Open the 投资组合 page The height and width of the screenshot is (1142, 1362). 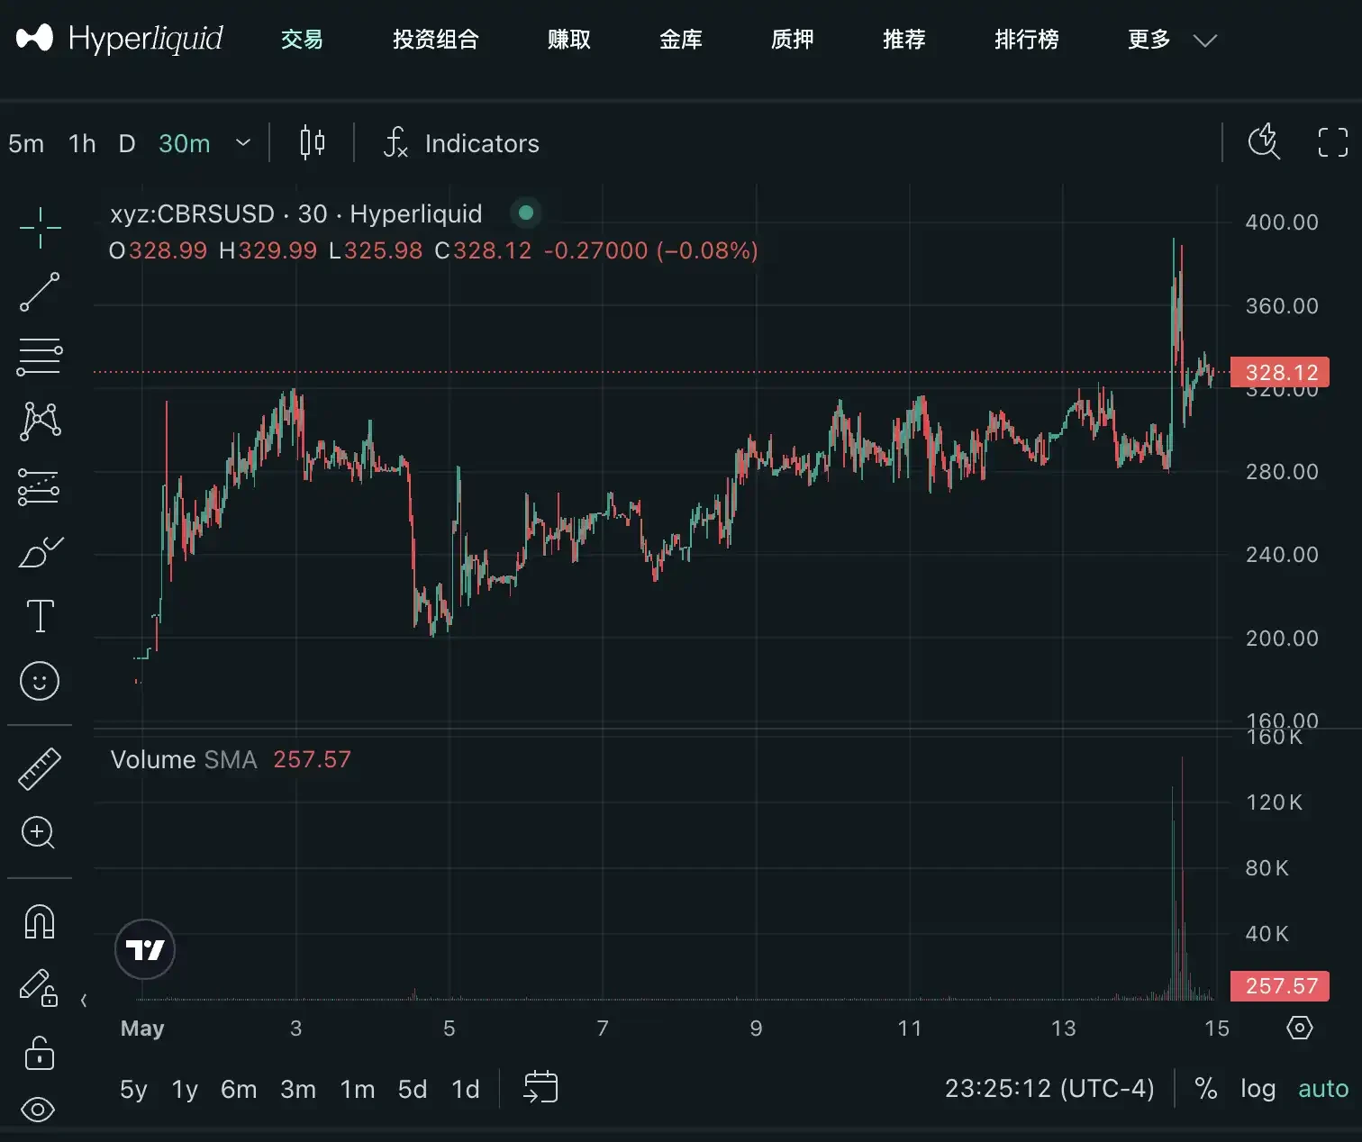(436, 40)
